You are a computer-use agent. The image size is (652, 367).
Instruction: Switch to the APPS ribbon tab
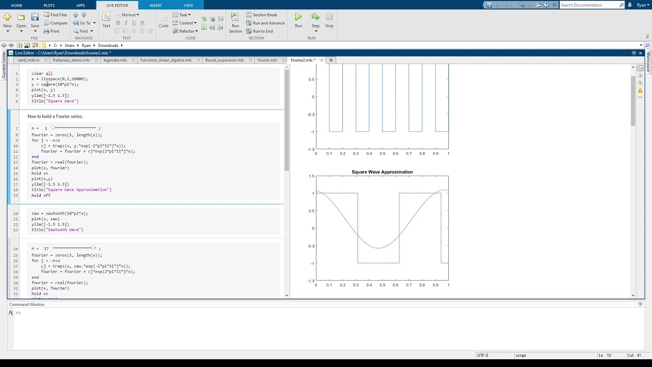80,5
